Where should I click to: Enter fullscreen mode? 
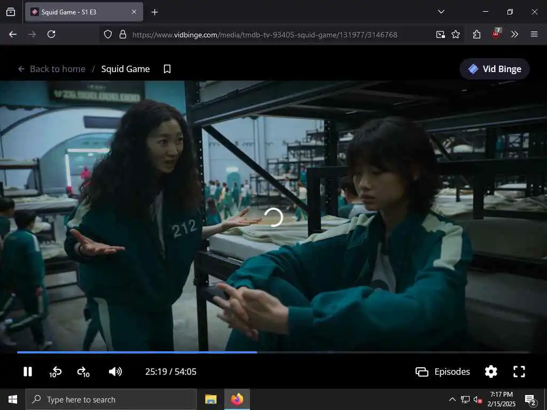coord(519,372)
